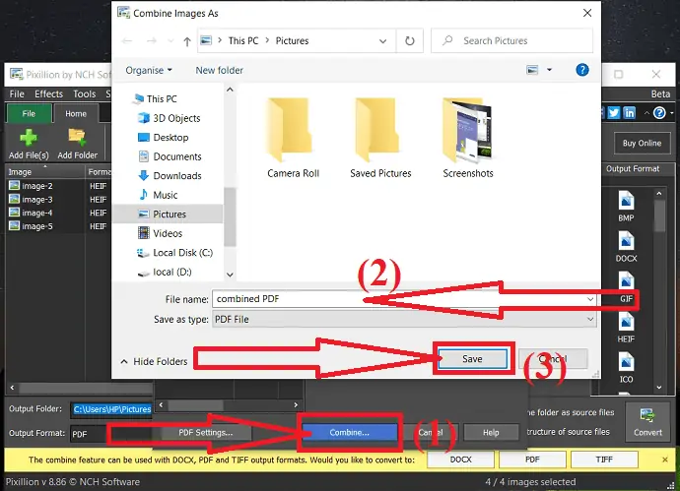
Task: Click Image column header
Action: 45,172
